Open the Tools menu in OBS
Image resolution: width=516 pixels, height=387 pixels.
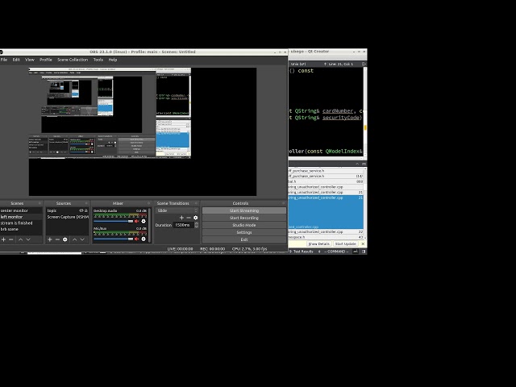(x=98, y=60)
